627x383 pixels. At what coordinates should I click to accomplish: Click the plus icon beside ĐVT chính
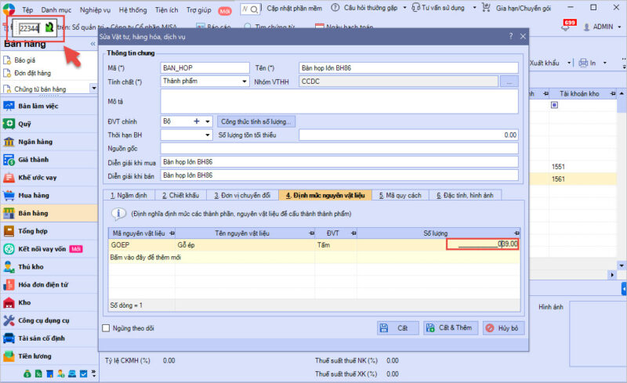click(196, 121)
